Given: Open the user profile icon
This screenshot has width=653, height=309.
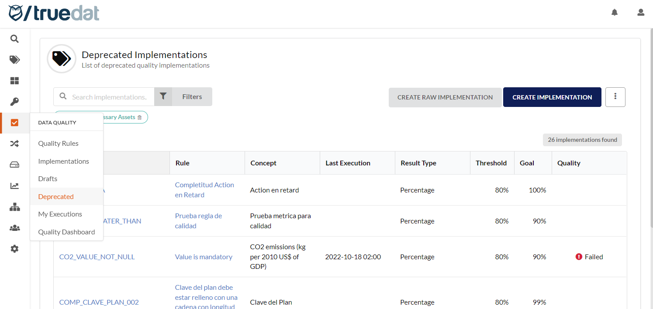Looking at the screenshot, I should (x=641, y=12).
